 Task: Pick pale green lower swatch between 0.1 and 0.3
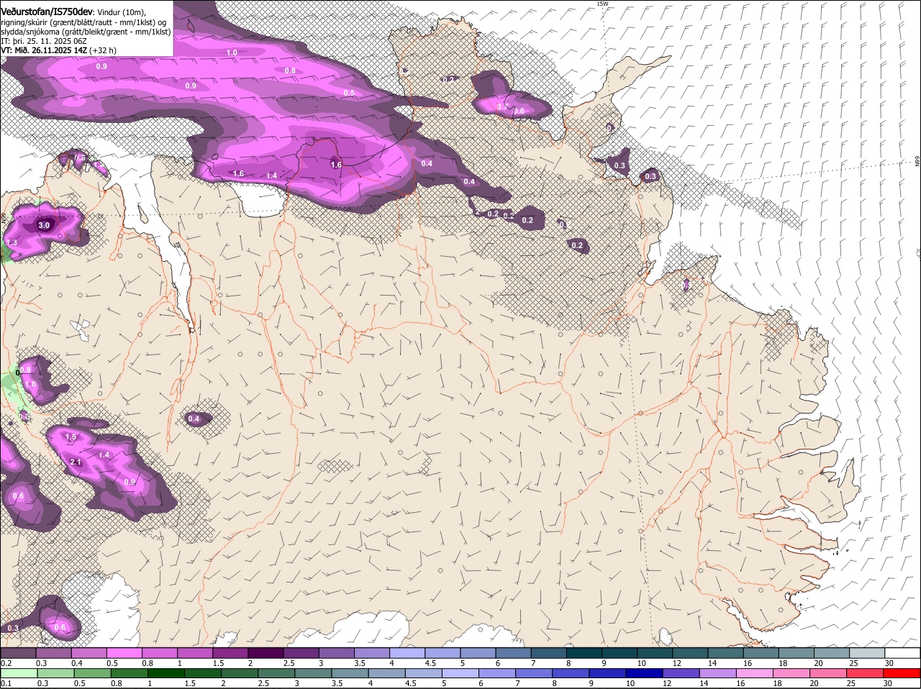19,673
